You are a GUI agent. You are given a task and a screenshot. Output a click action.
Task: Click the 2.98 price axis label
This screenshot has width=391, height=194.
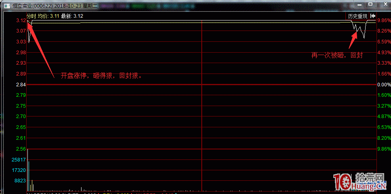pos(21,52)
